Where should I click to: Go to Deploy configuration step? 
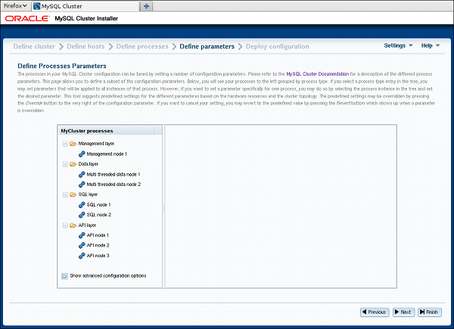point(278,46)
